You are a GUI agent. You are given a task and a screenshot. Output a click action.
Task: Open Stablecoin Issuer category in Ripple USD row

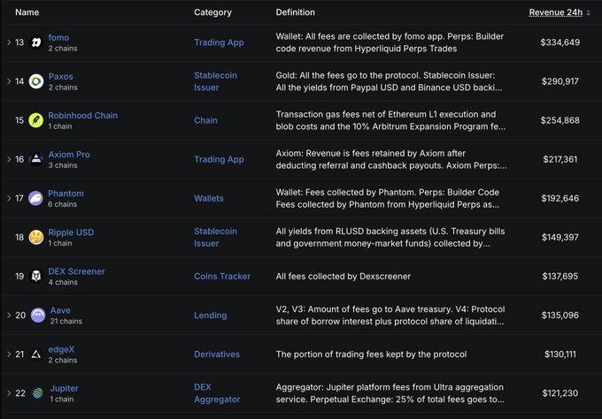point(215,237)
